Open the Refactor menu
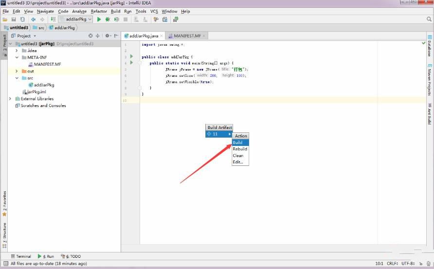The height and width of the screenshot is (269, 434). [x=99, y=11]
